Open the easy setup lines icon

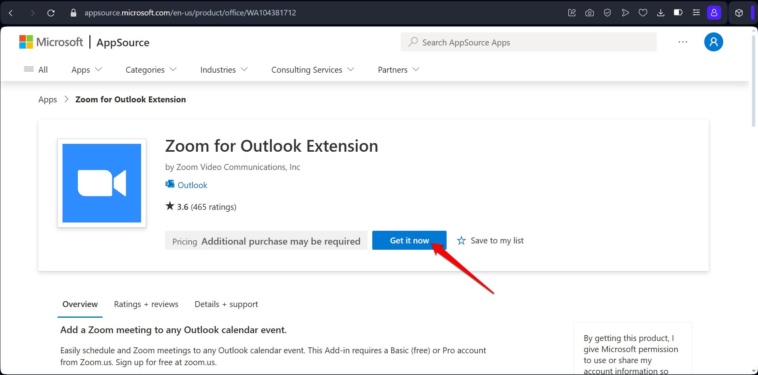coord(696,13)
